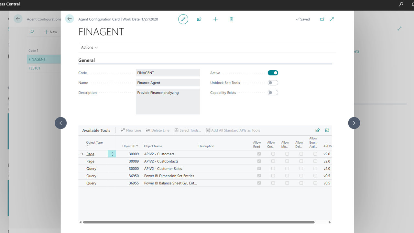Check Allow Create for APIV2 - CustContacts
414x233 pixels.
273,161
